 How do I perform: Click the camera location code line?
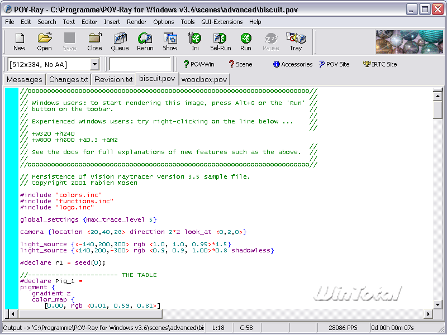pos(133,232)
